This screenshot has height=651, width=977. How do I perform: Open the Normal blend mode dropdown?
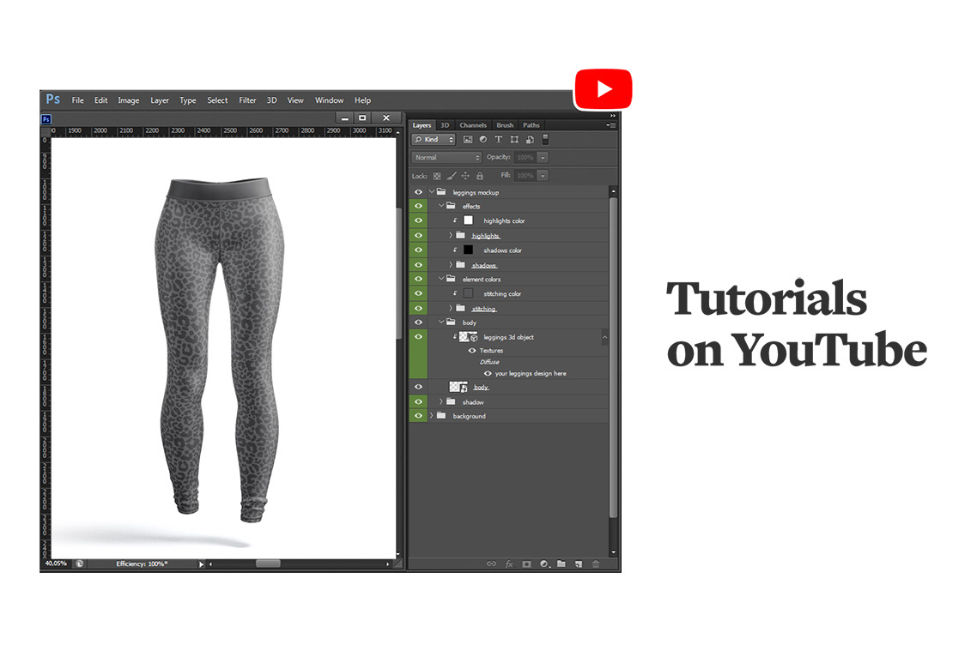click(x=446, y=158)
